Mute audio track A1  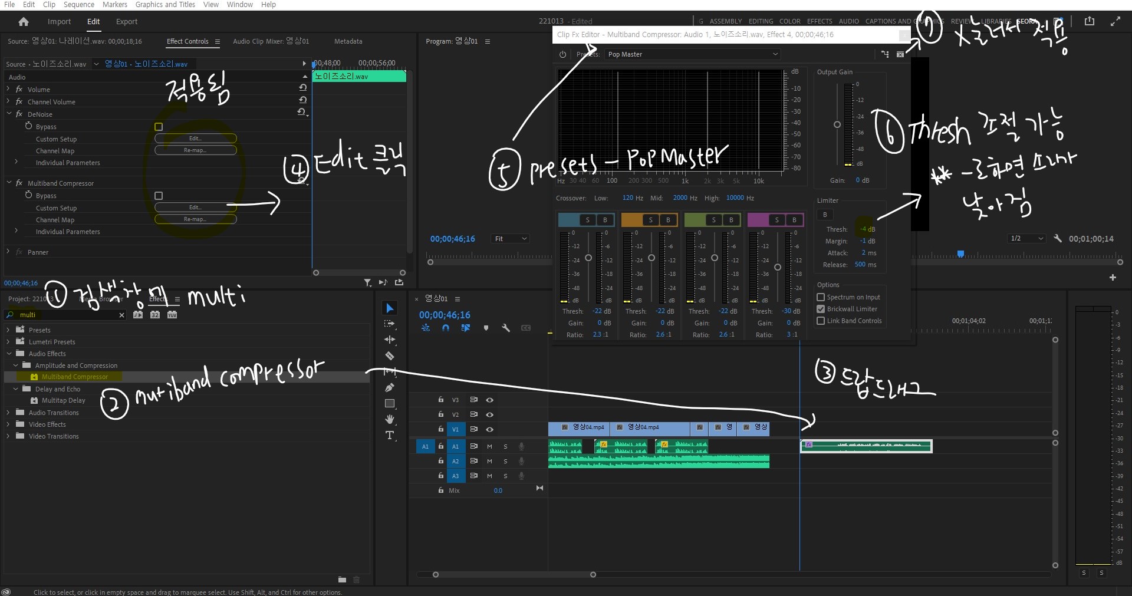489,447
